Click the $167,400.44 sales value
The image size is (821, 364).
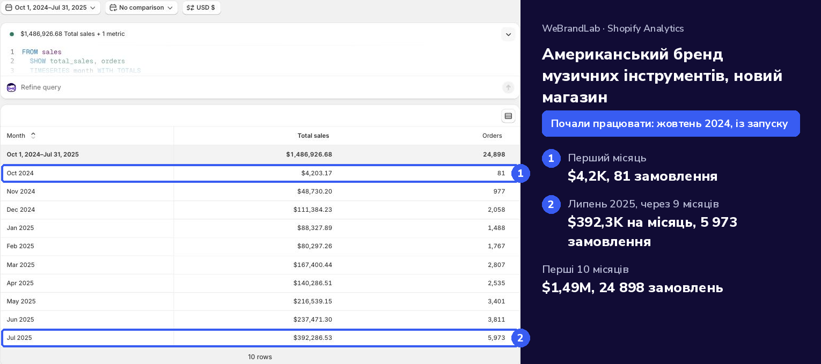313,265
